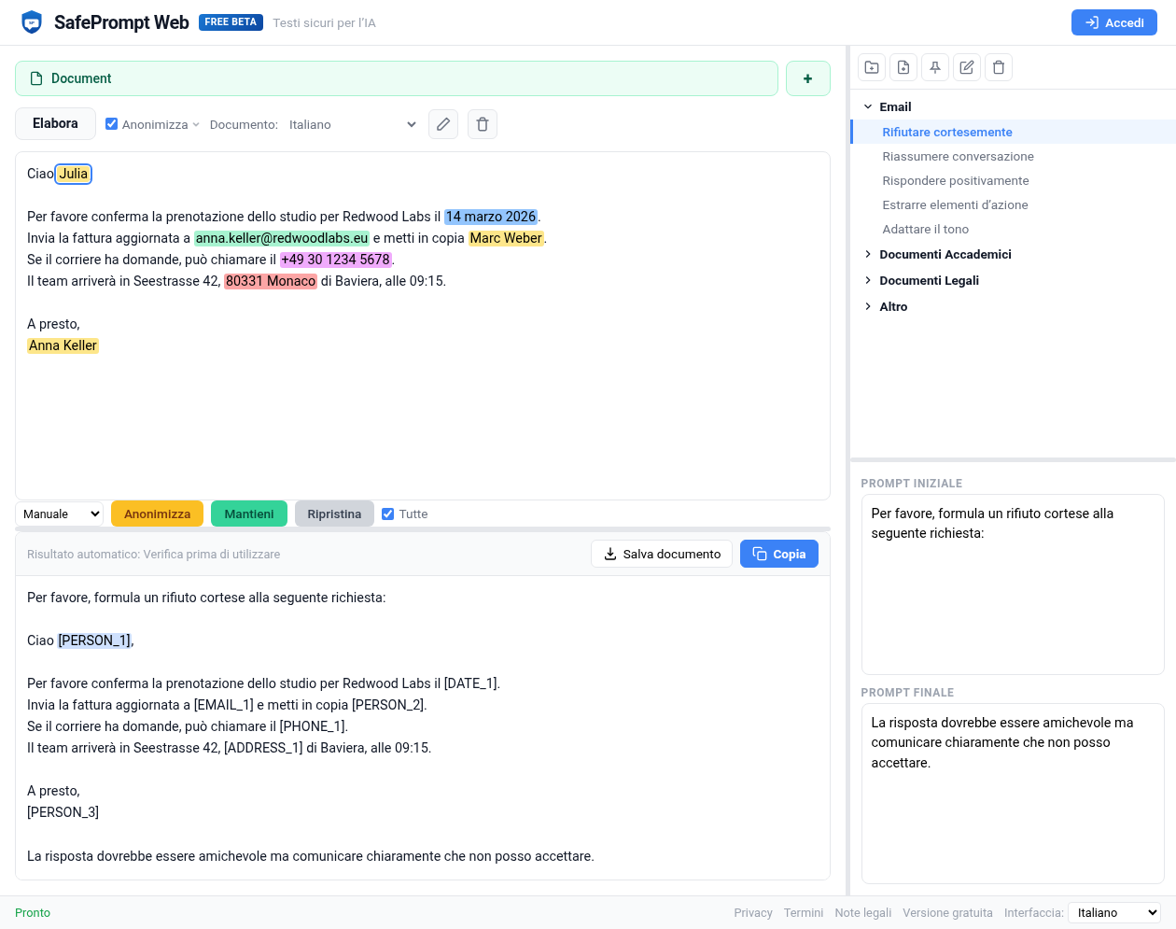Select Riassumere conversazione prompt
Image resolution: width=1176 pixels, height=929 pixels.
[x=958, y=156]
